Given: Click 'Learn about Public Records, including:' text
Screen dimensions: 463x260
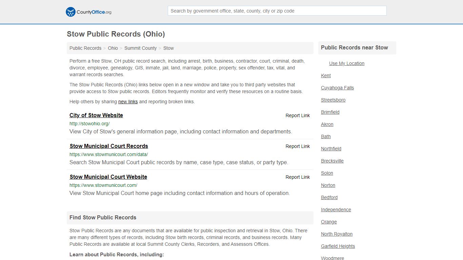Looking at the screenshot, I should coord(117,255).
